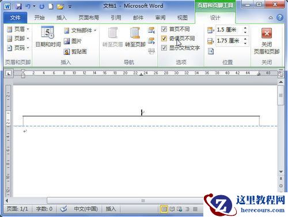The height and width of the screenshot is (217, 288).
Task: Customize the quick access toolbar dropdown
Action: (70, 7)
